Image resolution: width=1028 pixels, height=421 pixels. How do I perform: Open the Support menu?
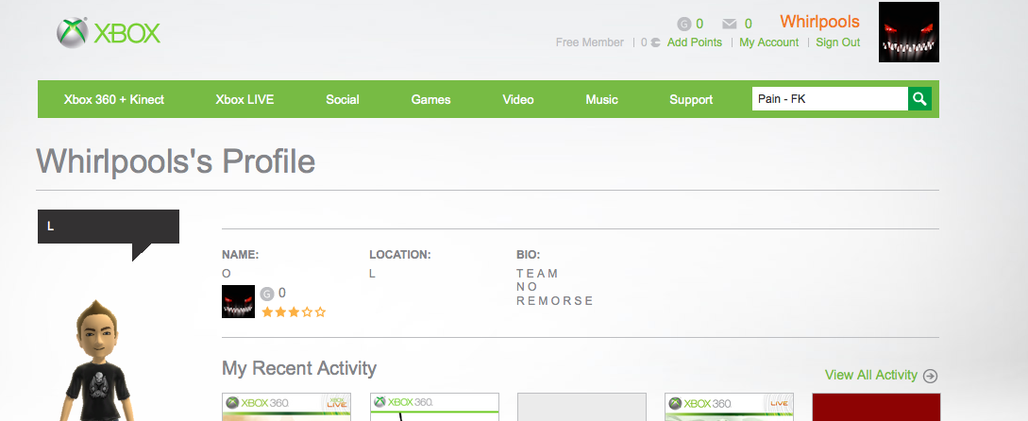pyautogui.click(x=691, y=100)
